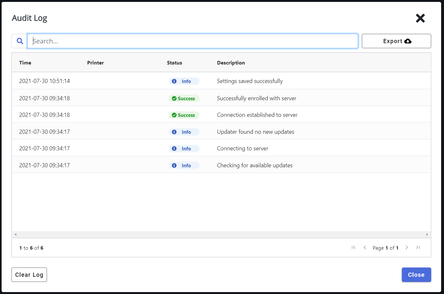Click the Description column header
The image size is (444, 294).
(x=231, y=63)
